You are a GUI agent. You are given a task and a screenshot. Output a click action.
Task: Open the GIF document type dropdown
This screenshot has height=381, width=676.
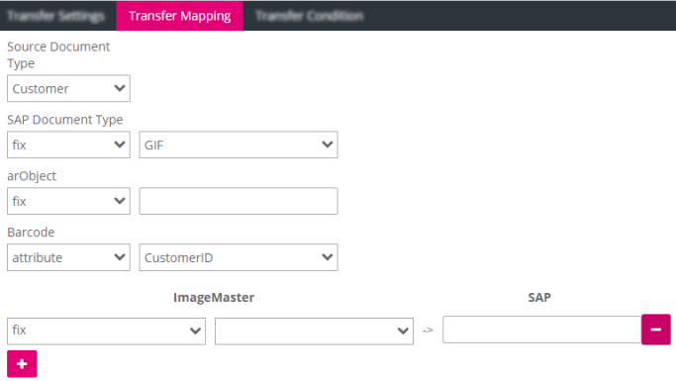click(x=239, y=144)
